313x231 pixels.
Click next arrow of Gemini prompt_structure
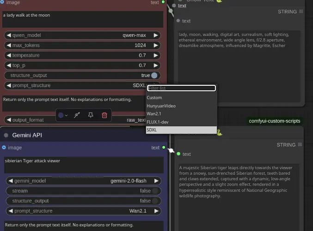pos(156,211)
